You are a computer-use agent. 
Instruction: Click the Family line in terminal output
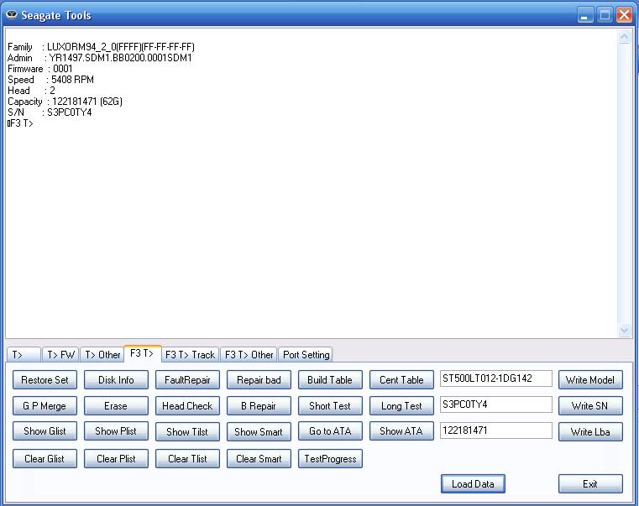tap(101, 47)
